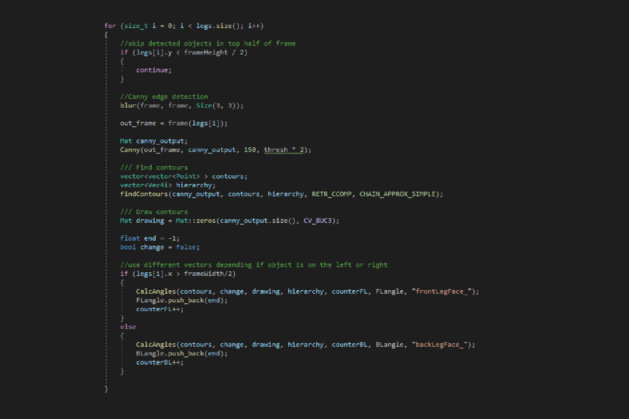Click the "Mat canny_output;" declaration
This screenshot has height=419, width=629.
(x=153, y=141)
